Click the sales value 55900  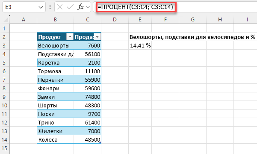click(88, 80)
